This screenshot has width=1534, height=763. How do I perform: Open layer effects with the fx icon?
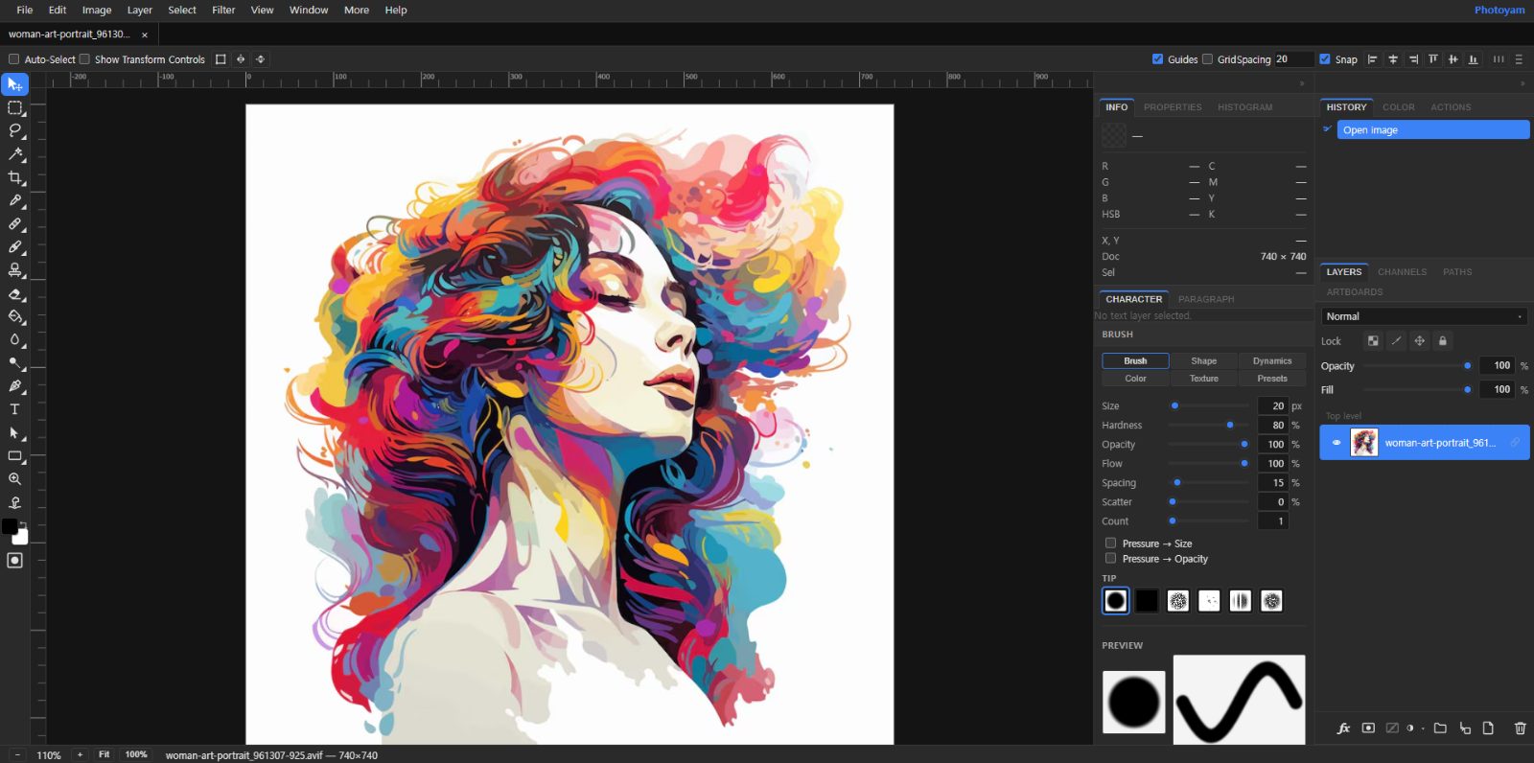point(1344,728)
